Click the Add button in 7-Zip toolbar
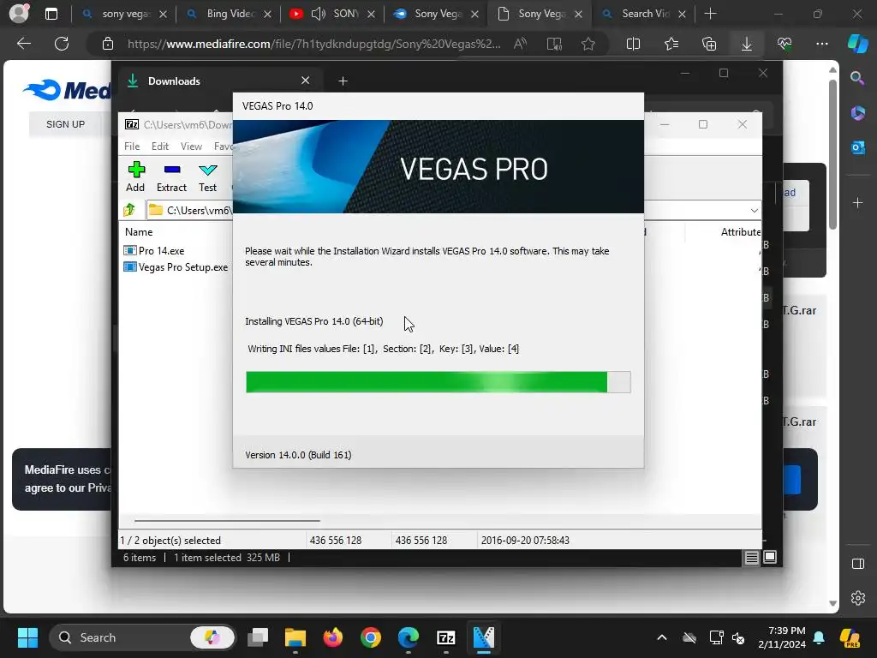The height and width of the screenshot is (658, 877). point(135,176)
